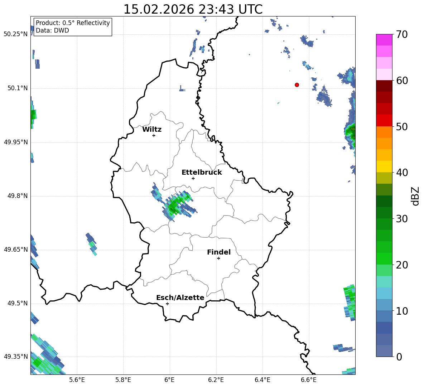Click the 50 tick on the colorbar

pyautogui.click(x=401, y=126)
